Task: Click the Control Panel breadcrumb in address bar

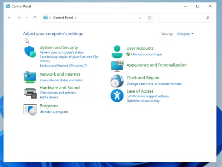Action: point(63,18)
